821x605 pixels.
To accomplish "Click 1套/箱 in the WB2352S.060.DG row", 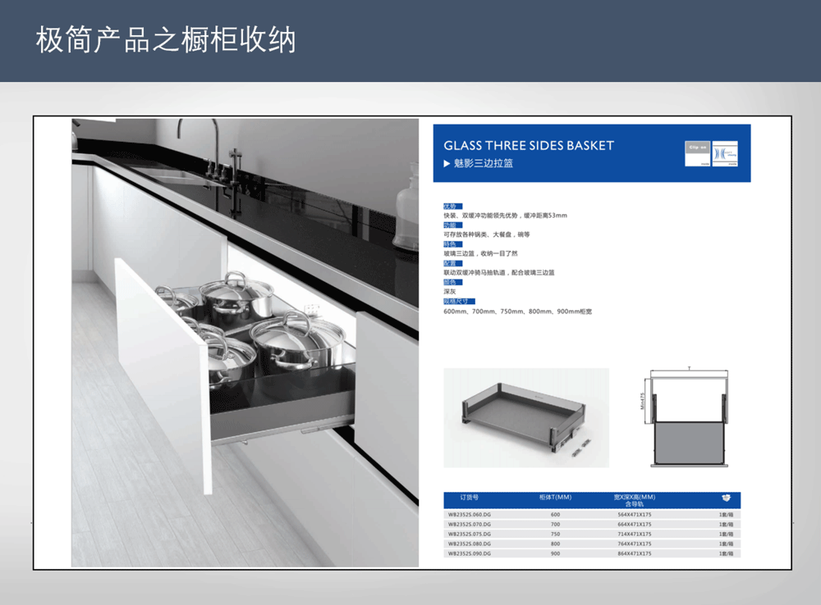I will [726, 515].
